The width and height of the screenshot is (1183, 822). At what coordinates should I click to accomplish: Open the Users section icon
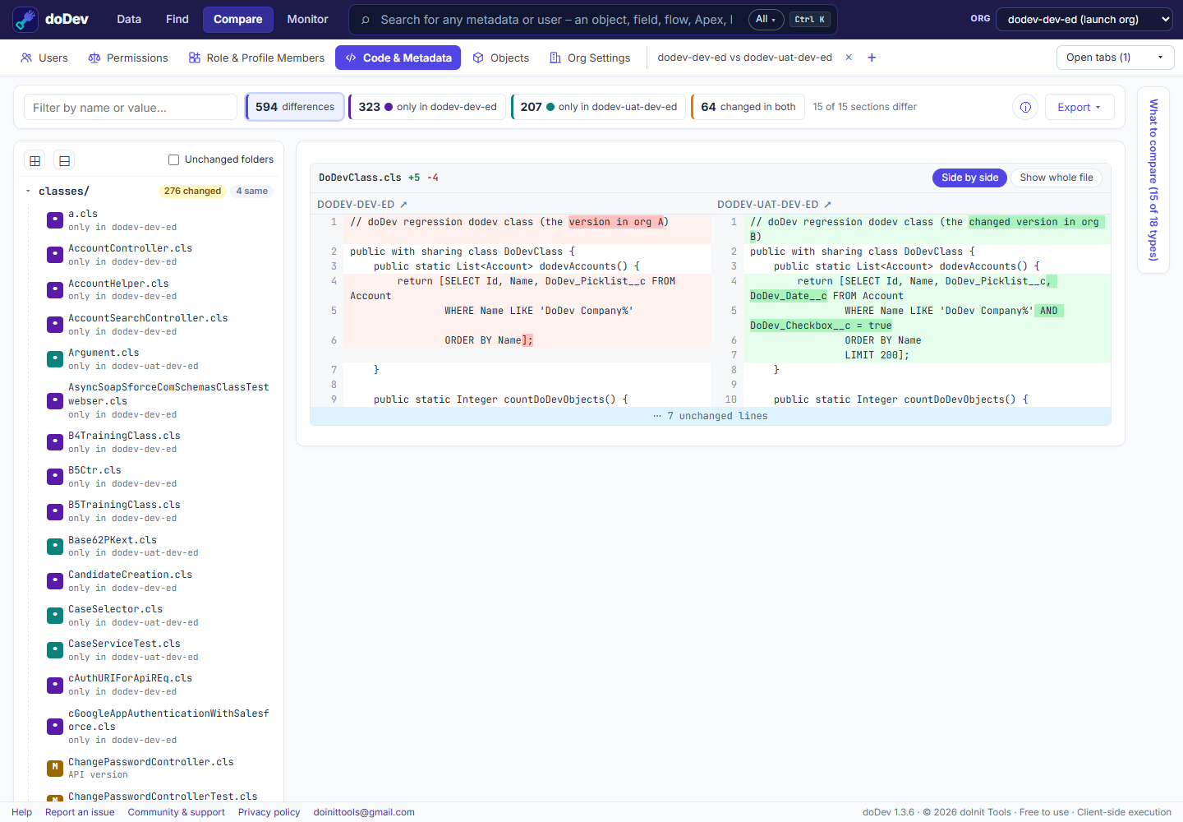coord(26,58)
